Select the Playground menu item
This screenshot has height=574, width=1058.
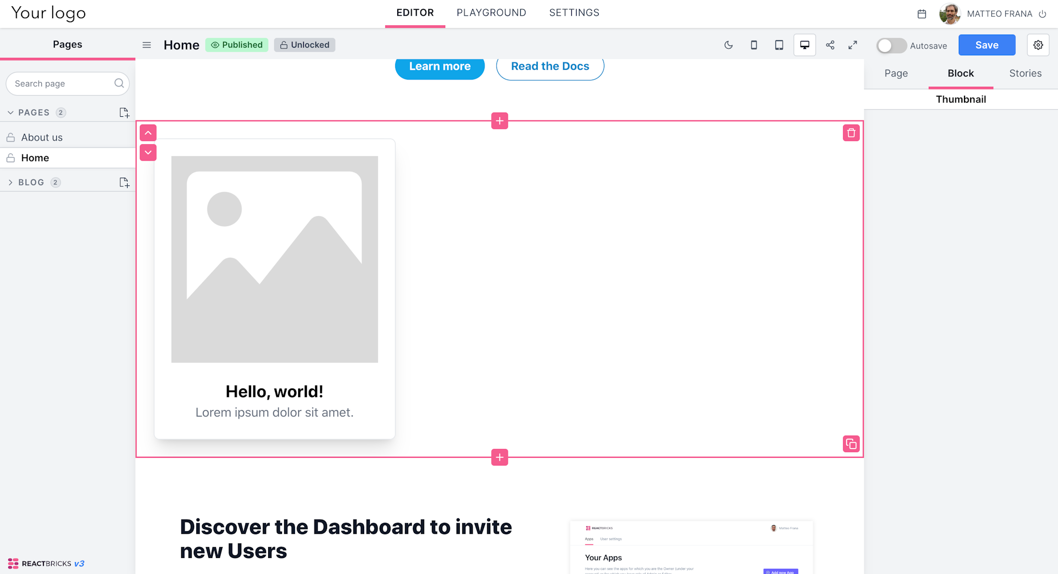tap(492, 12)
